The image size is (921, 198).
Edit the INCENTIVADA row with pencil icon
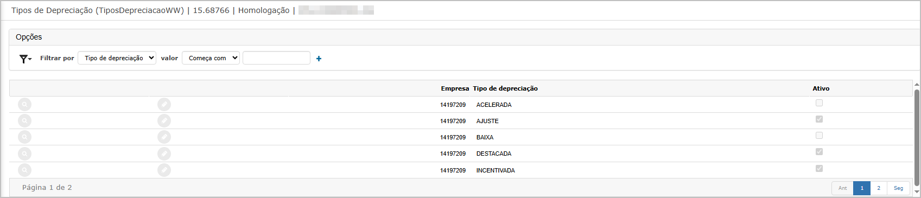[x=164, y=170]
